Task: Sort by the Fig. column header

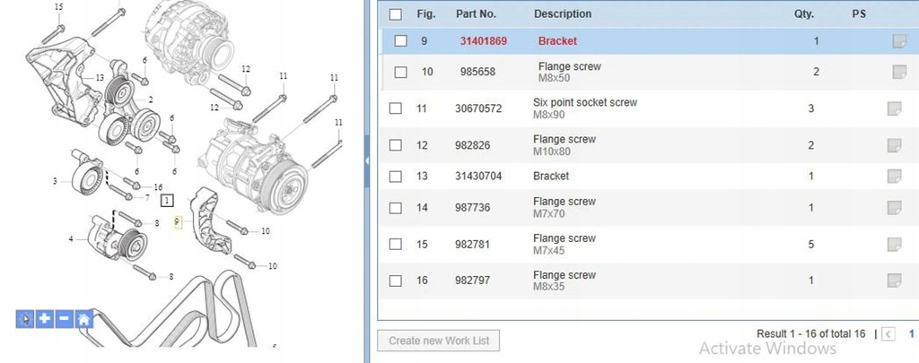Action: [426, 14]
